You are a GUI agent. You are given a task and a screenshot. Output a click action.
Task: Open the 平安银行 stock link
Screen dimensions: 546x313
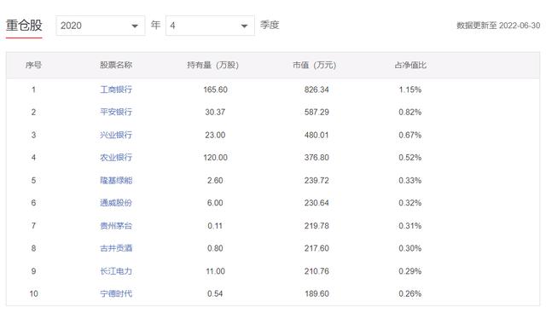pos(116,112)
